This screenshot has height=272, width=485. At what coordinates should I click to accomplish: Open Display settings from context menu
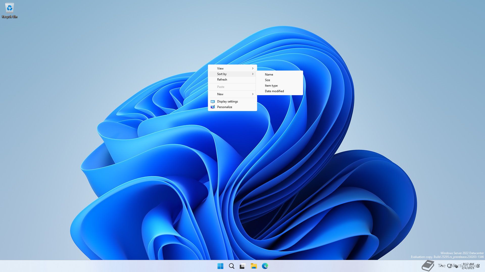coord(227,101)
